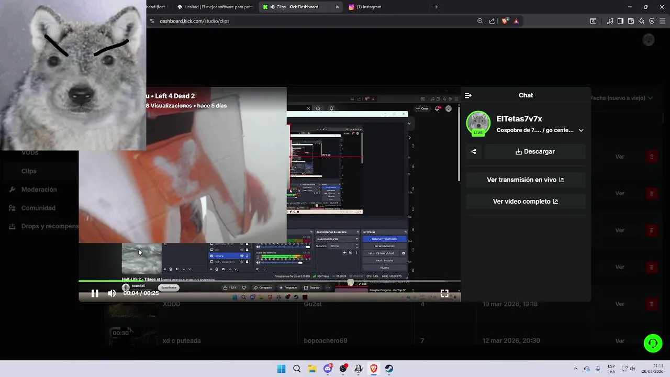Open the Brave Rewards triangle icon
670x377 pixels.
tap(517, 21)
